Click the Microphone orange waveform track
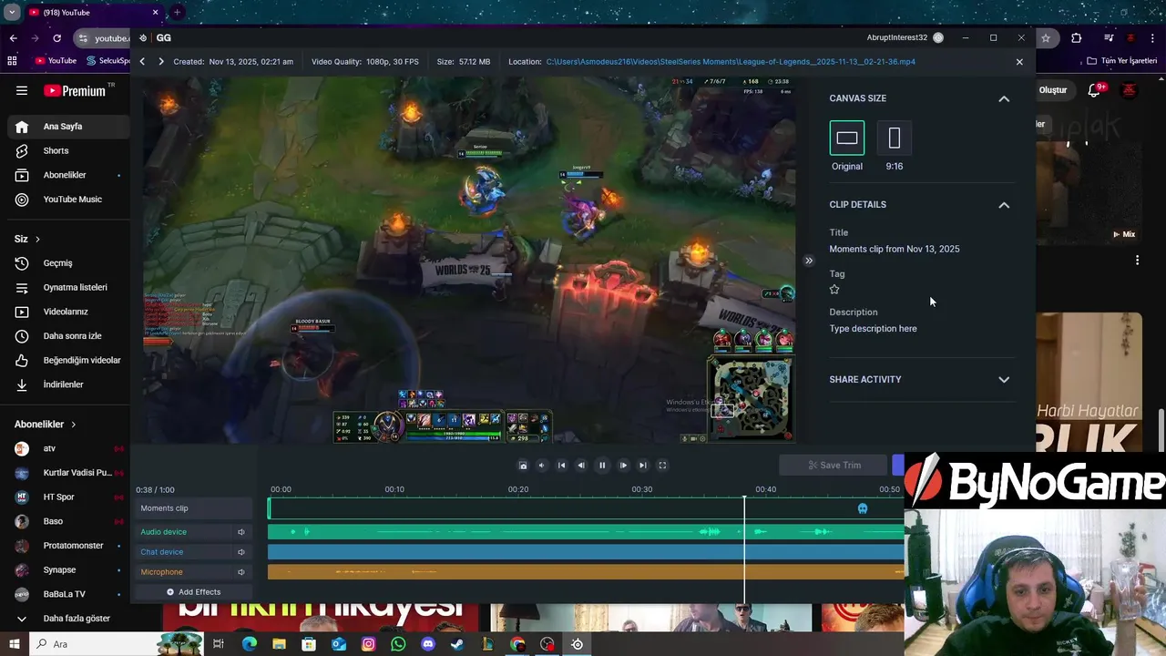Screen dimensions: 1166x656 [x=586, y=572]
